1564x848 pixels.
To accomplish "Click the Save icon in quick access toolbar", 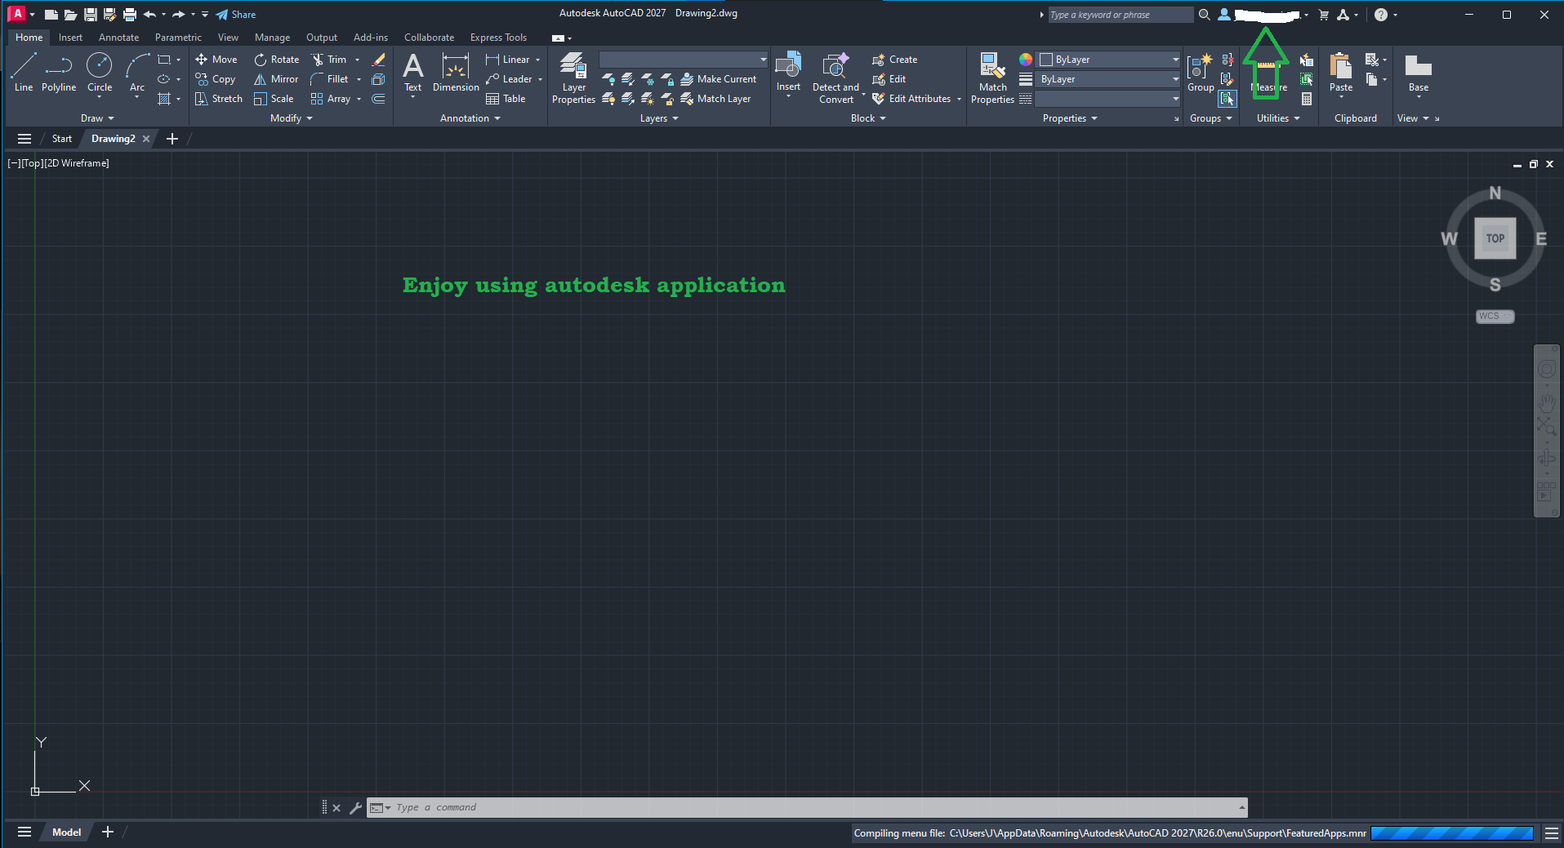I will [90, 15].
